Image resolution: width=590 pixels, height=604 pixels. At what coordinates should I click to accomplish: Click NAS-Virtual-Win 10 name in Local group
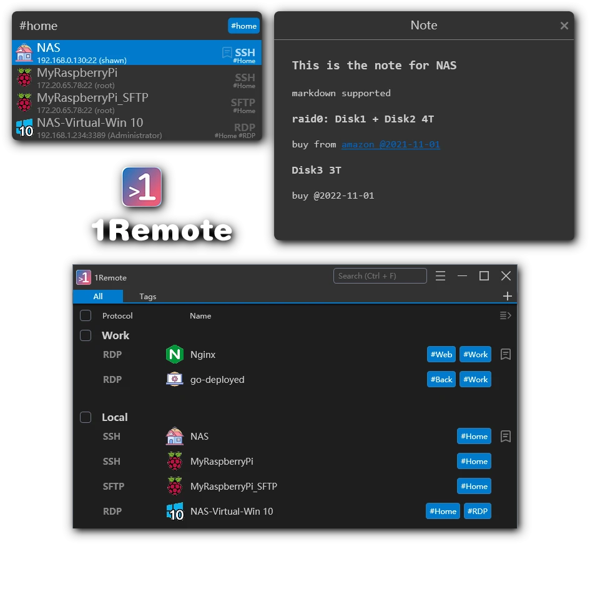coord(232,512)
